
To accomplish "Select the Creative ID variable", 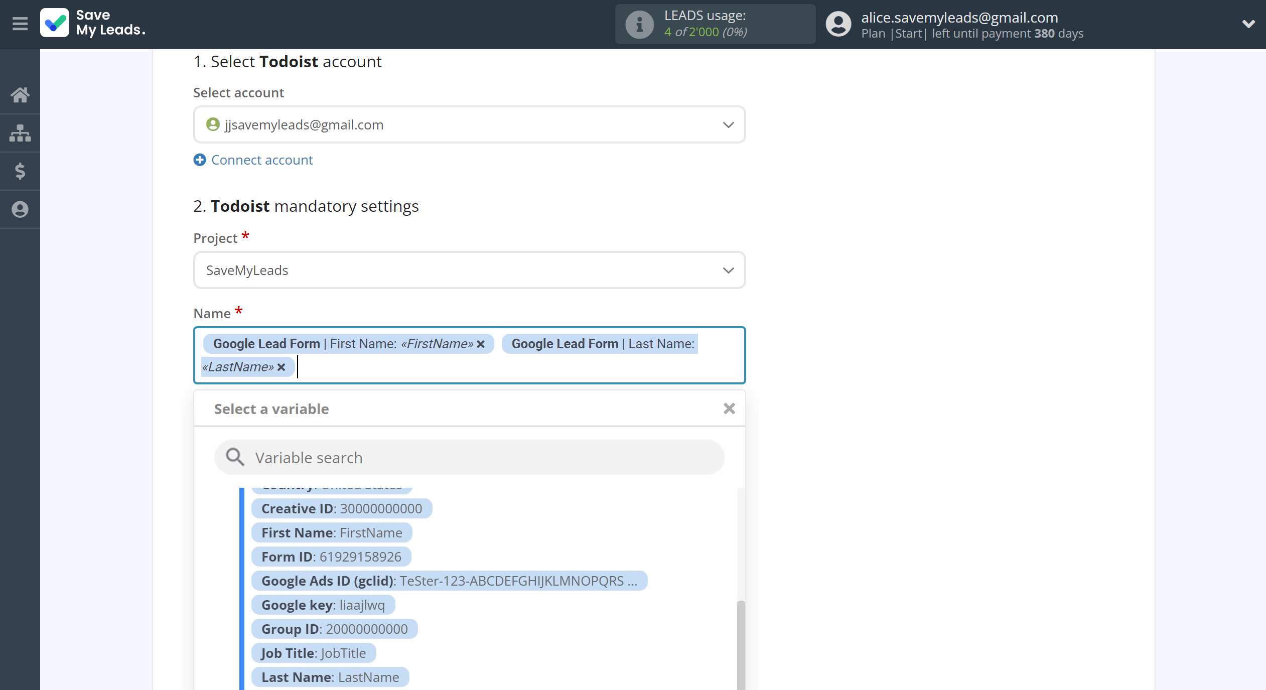I will click(342, 508).
